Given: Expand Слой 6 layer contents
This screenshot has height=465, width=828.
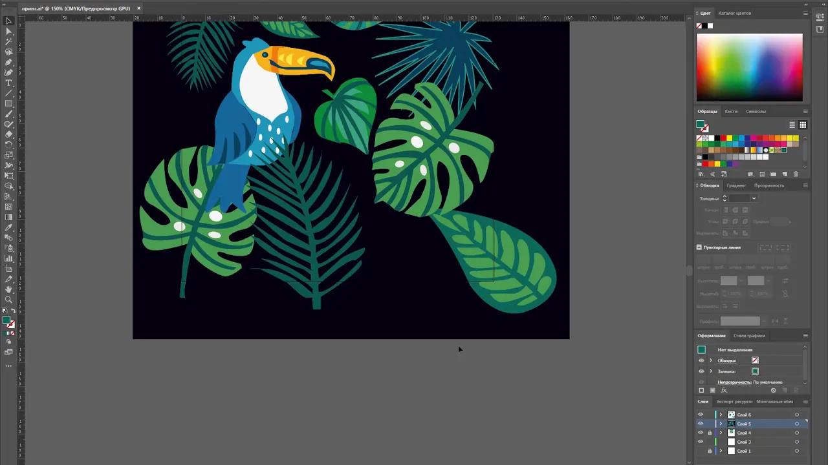Looking at the screenshot, I should (721, 415).
